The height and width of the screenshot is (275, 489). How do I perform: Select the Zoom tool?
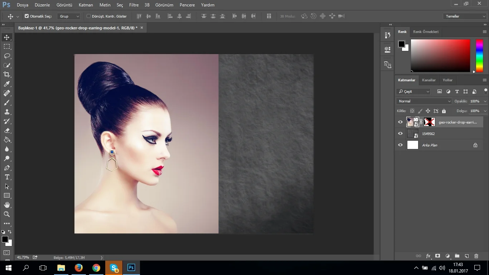point(7,214)
